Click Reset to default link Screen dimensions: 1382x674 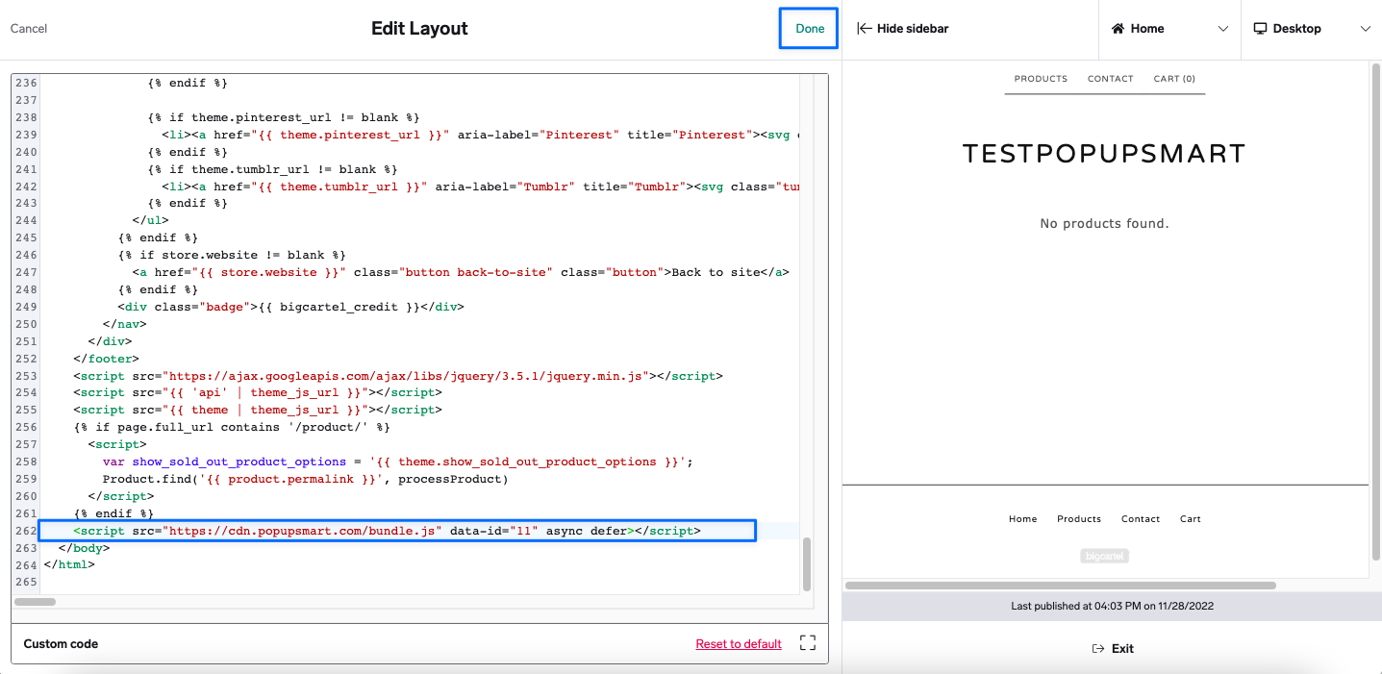coord(739,643)
